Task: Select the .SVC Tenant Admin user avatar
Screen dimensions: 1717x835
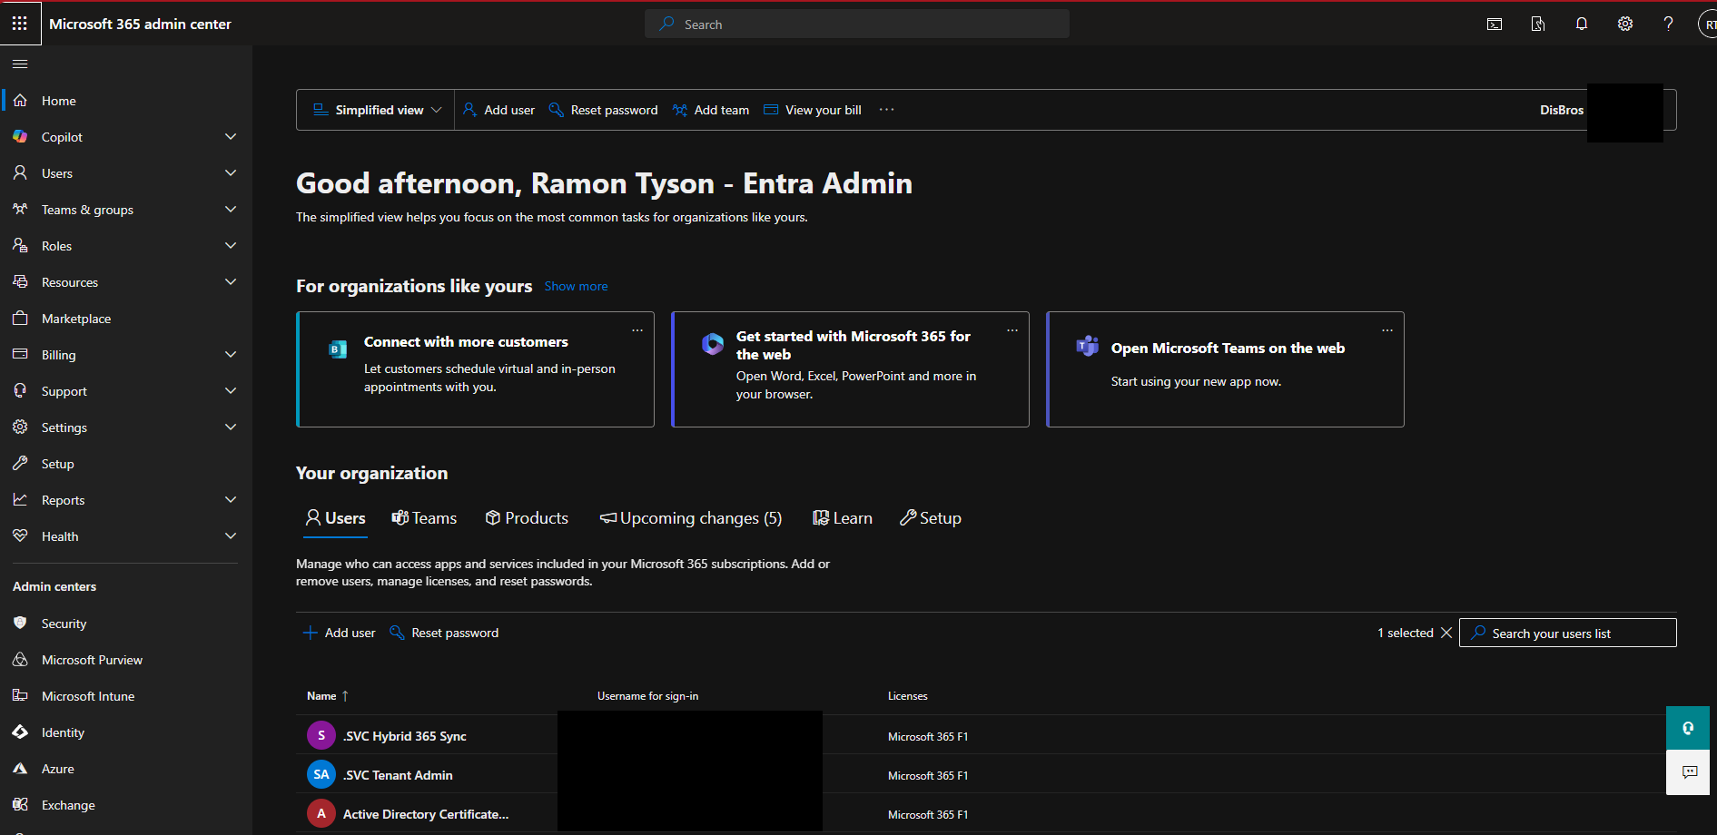Action: point(321,775)
